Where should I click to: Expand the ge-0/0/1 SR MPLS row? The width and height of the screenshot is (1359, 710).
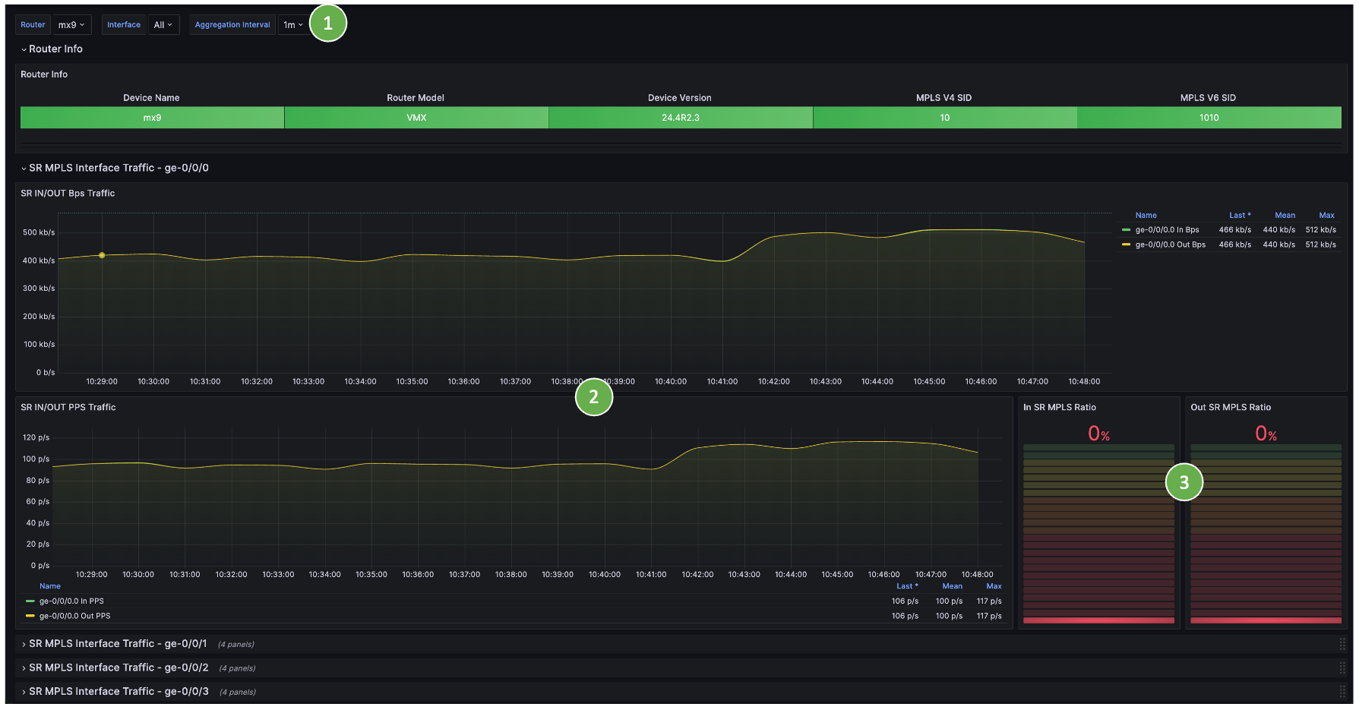point(117,644)
